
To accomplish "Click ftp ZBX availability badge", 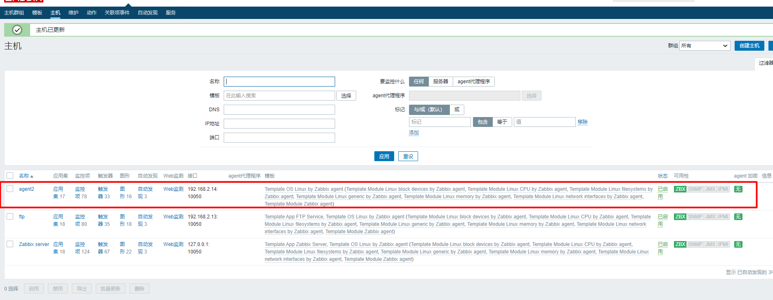I will pyautogui.click(x=680, y=217).
